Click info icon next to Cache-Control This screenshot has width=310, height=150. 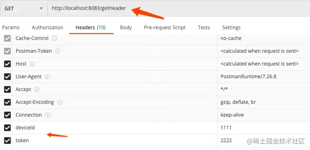pos(54,38)
